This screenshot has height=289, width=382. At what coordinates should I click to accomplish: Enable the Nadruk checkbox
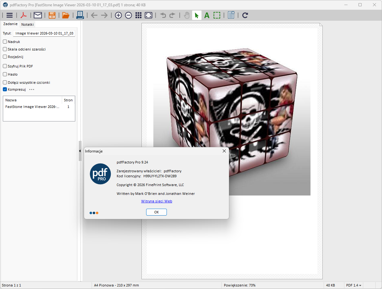click(x=5, y=42)
